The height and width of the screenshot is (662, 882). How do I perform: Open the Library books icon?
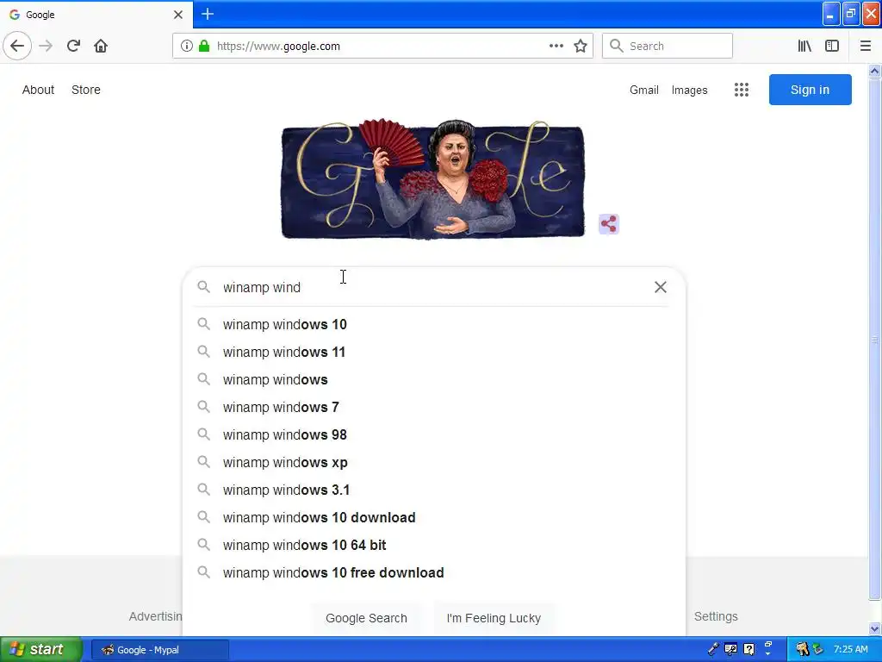pos(804,47)
